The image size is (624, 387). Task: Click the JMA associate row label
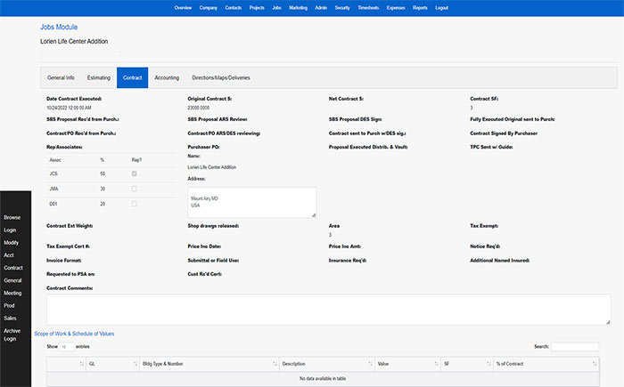pyautogui.click(x=53, y=189)
